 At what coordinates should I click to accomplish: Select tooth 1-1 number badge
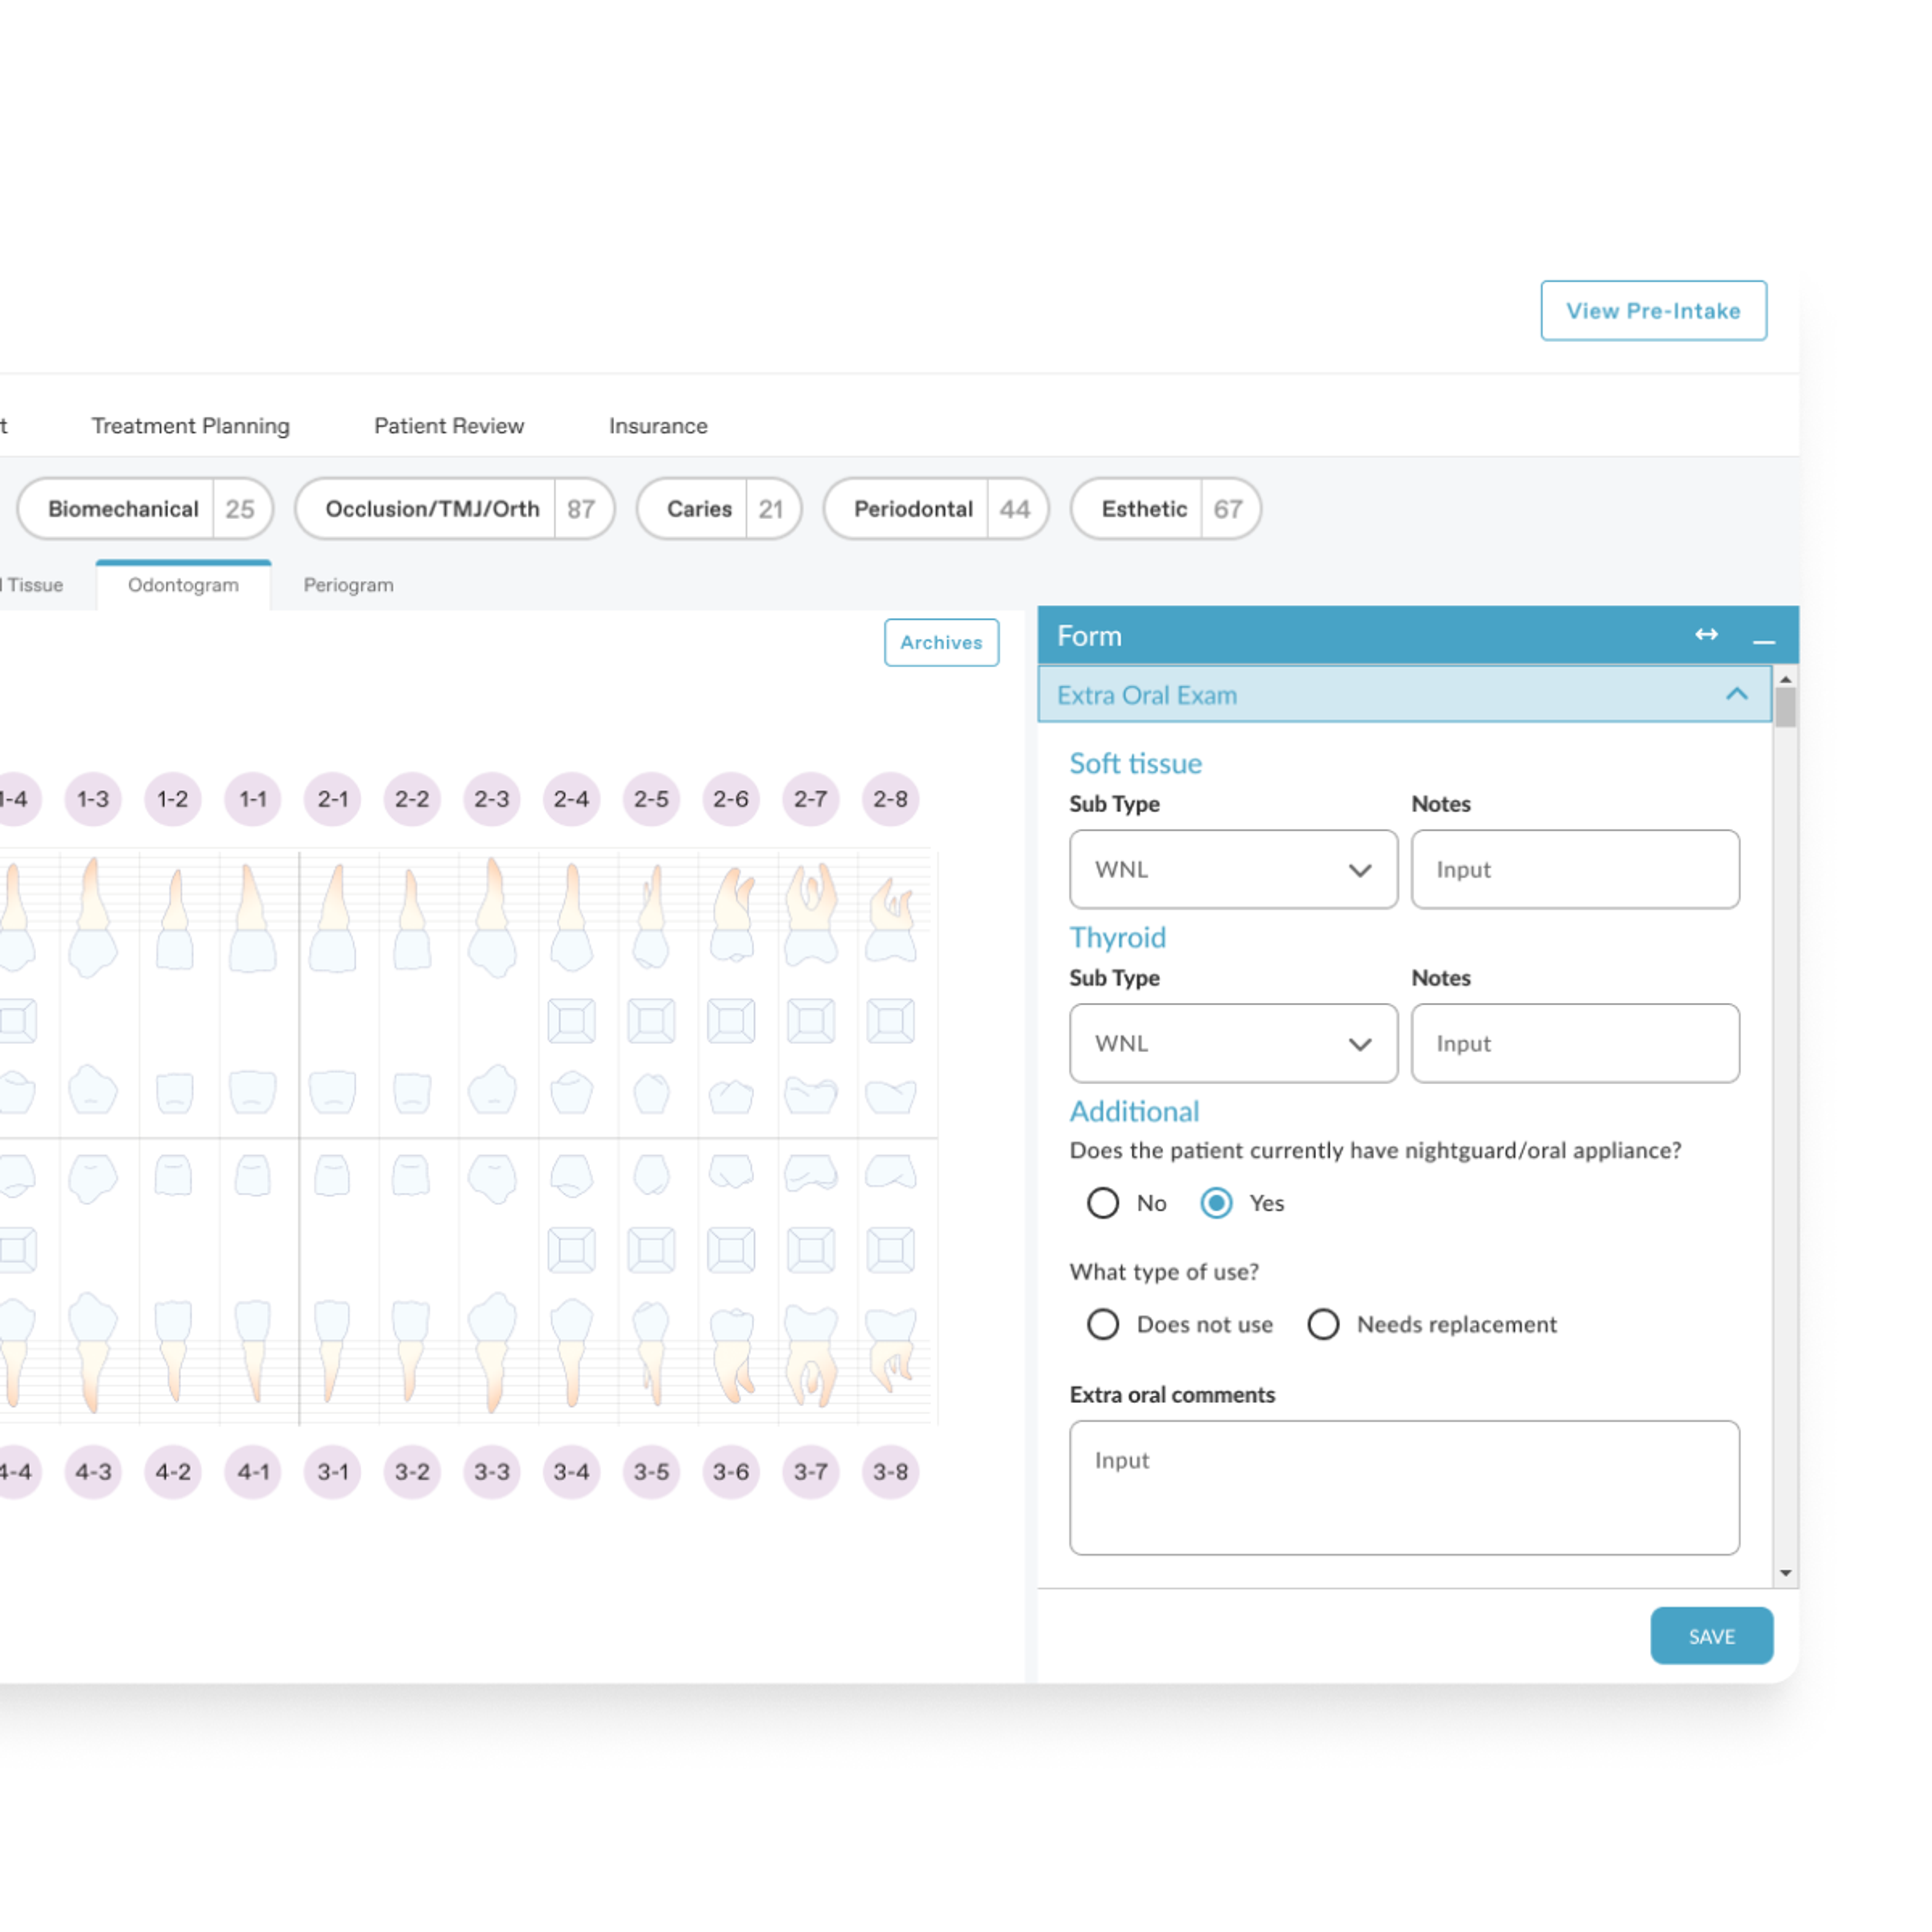point(253,799)
